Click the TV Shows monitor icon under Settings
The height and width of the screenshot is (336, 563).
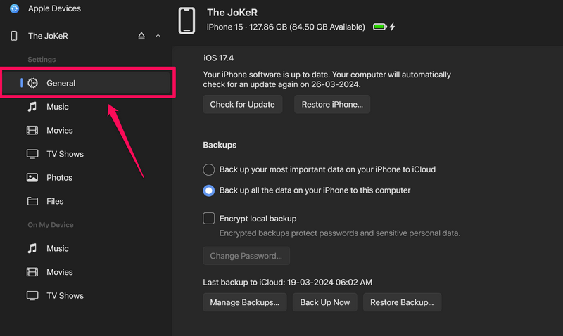(32, 154)
